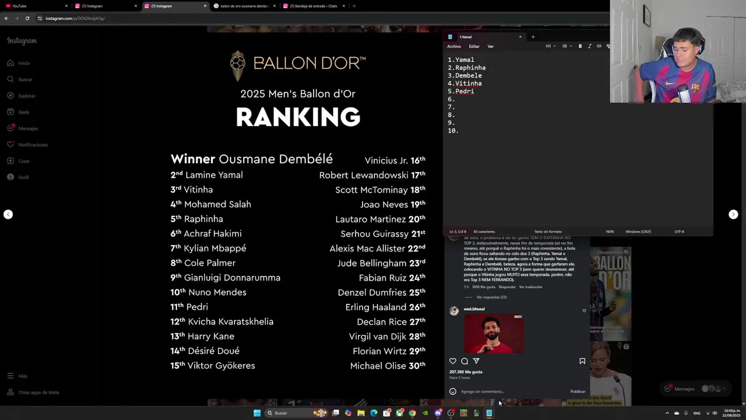Switch to the Bandeja de entrada Chats tab
Screen dimensions: 746x420
click(314, 6)
